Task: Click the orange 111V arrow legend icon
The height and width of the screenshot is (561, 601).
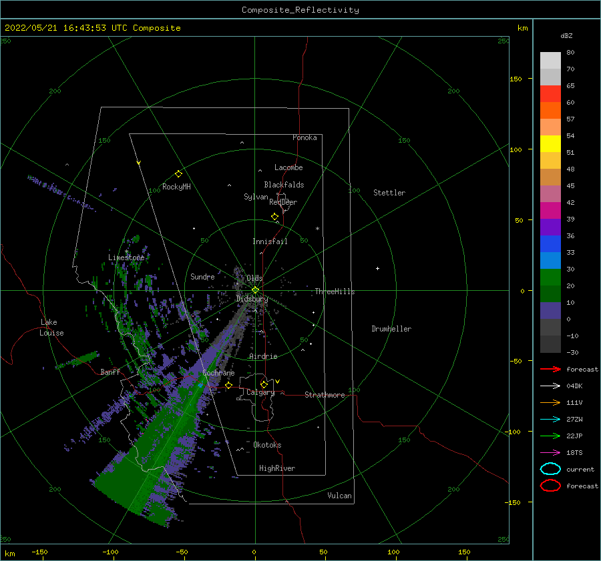Action: click(x=550, y=402)
